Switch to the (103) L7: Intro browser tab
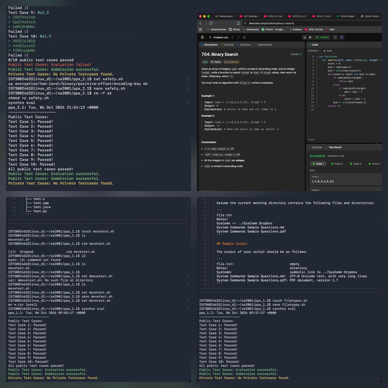Viewport: 388px width, 388px height. tap(322, 16)
